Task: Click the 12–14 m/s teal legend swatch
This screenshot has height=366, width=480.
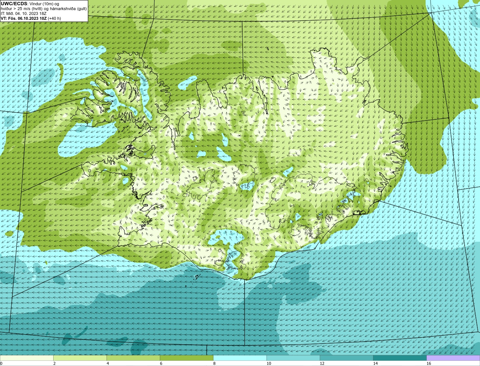Action: coord(346,358)
